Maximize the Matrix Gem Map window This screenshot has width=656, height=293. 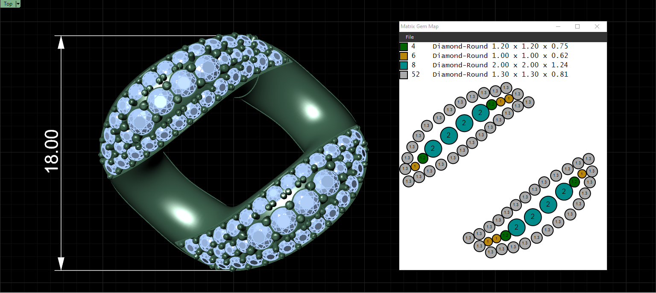[577, 26]
